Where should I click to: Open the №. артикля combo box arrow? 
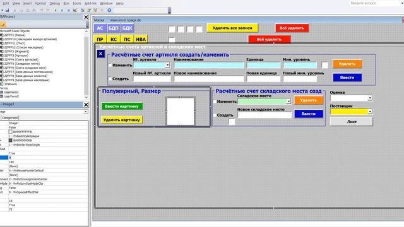[x=167, y=65]
